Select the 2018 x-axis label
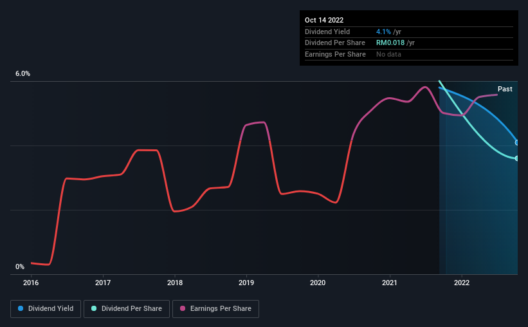The image size is (528, 327). pyautogui.click(x=175, y=283)
